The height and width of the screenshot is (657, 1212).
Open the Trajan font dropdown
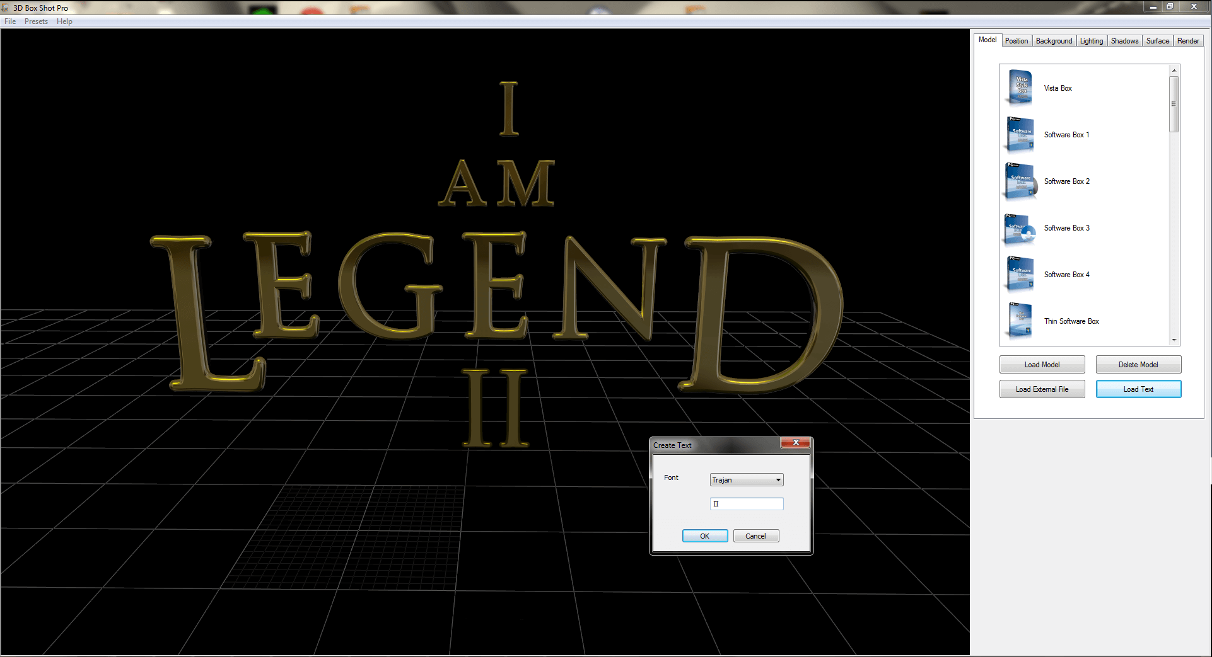coord(747,480)
